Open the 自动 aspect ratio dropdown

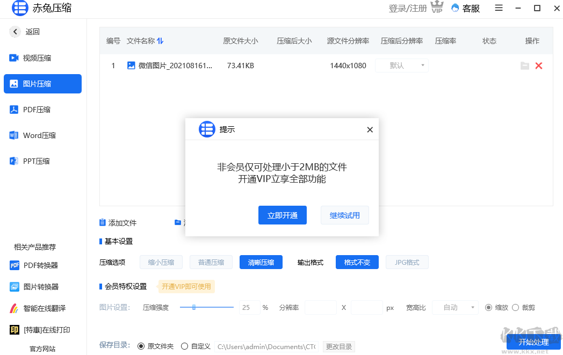(x=454, y=307)
